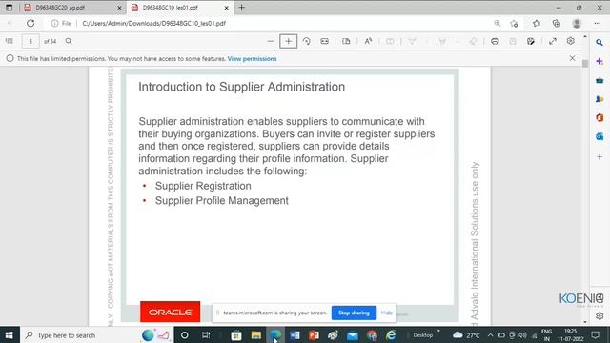Hide the screen sharing notification bar

point(387,313)
